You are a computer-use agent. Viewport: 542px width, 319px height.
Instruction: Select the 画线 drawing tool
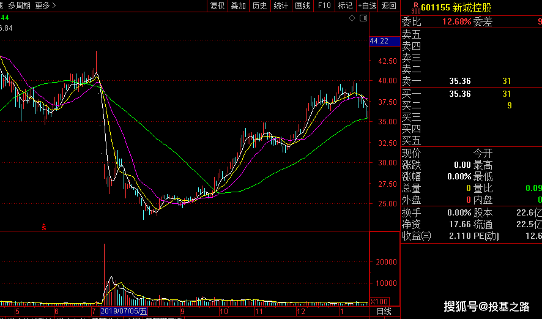click(302, 6)
